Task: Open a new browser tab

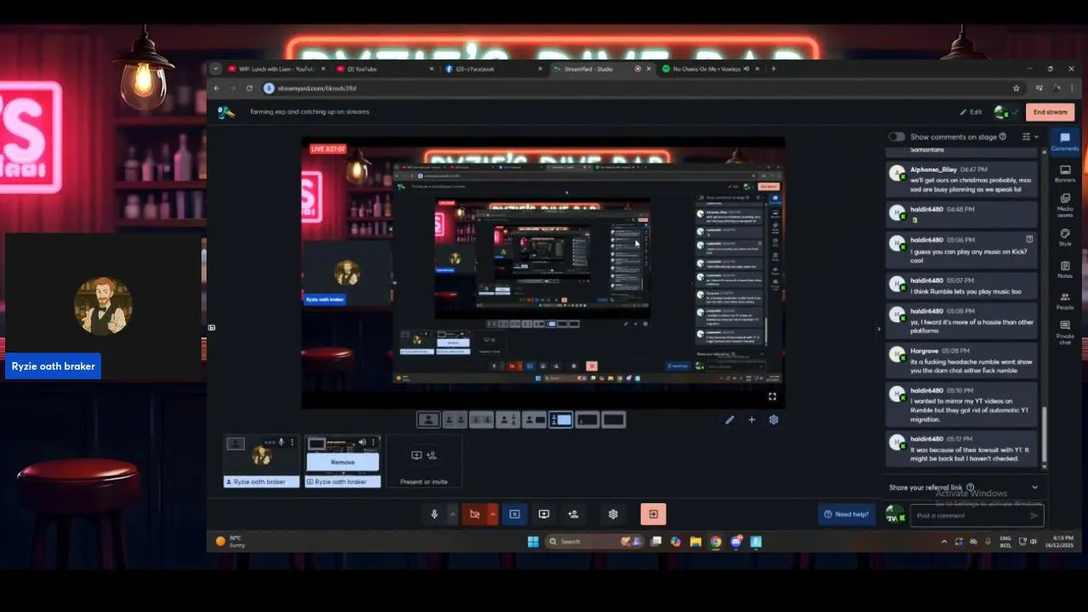Action: tap(773, 69)
